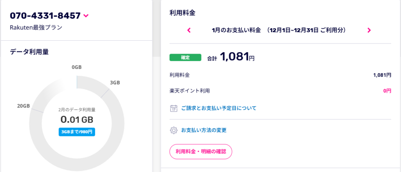This screenshot has width=401, height=172.
Task: Click 利用料金・明細の確認 button
Action: point(201,152)
